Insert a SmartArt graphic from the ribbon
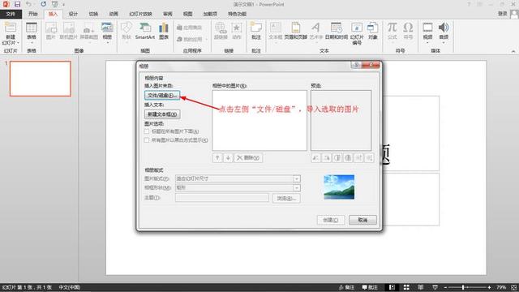Screen dimensions: 519x292 [x=145, y=31]
